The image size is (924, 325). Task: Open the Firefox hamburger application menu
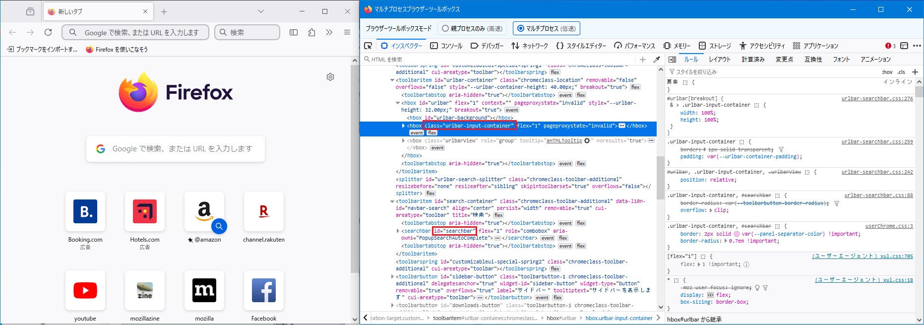point(347,32)
